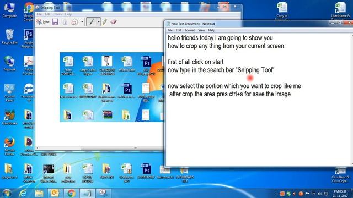Viewport: 353px width, 198px height.
Task: Select the Mozilla Firefox desktop icon
Action: (9, 146)
